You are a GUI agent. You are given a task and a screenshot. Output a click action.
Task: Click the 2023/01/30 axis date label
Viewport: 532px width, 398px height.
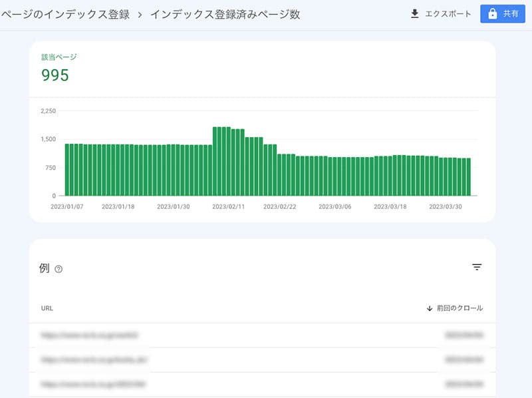click(174, 206)
